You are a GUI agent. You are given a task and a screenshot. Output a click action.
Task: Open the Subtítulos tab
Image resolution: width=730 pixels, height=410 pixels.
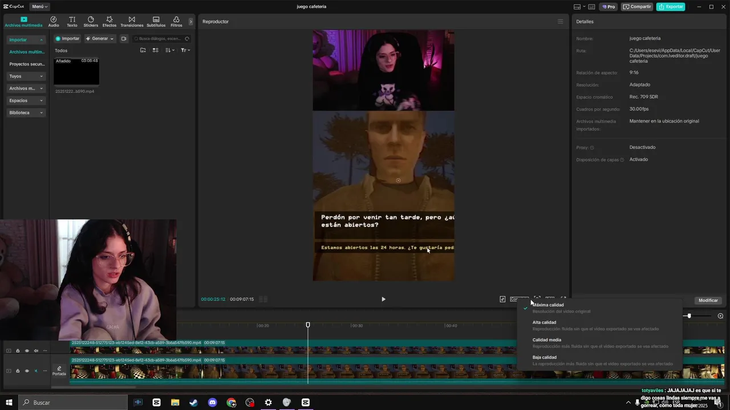tap(156, 22)
